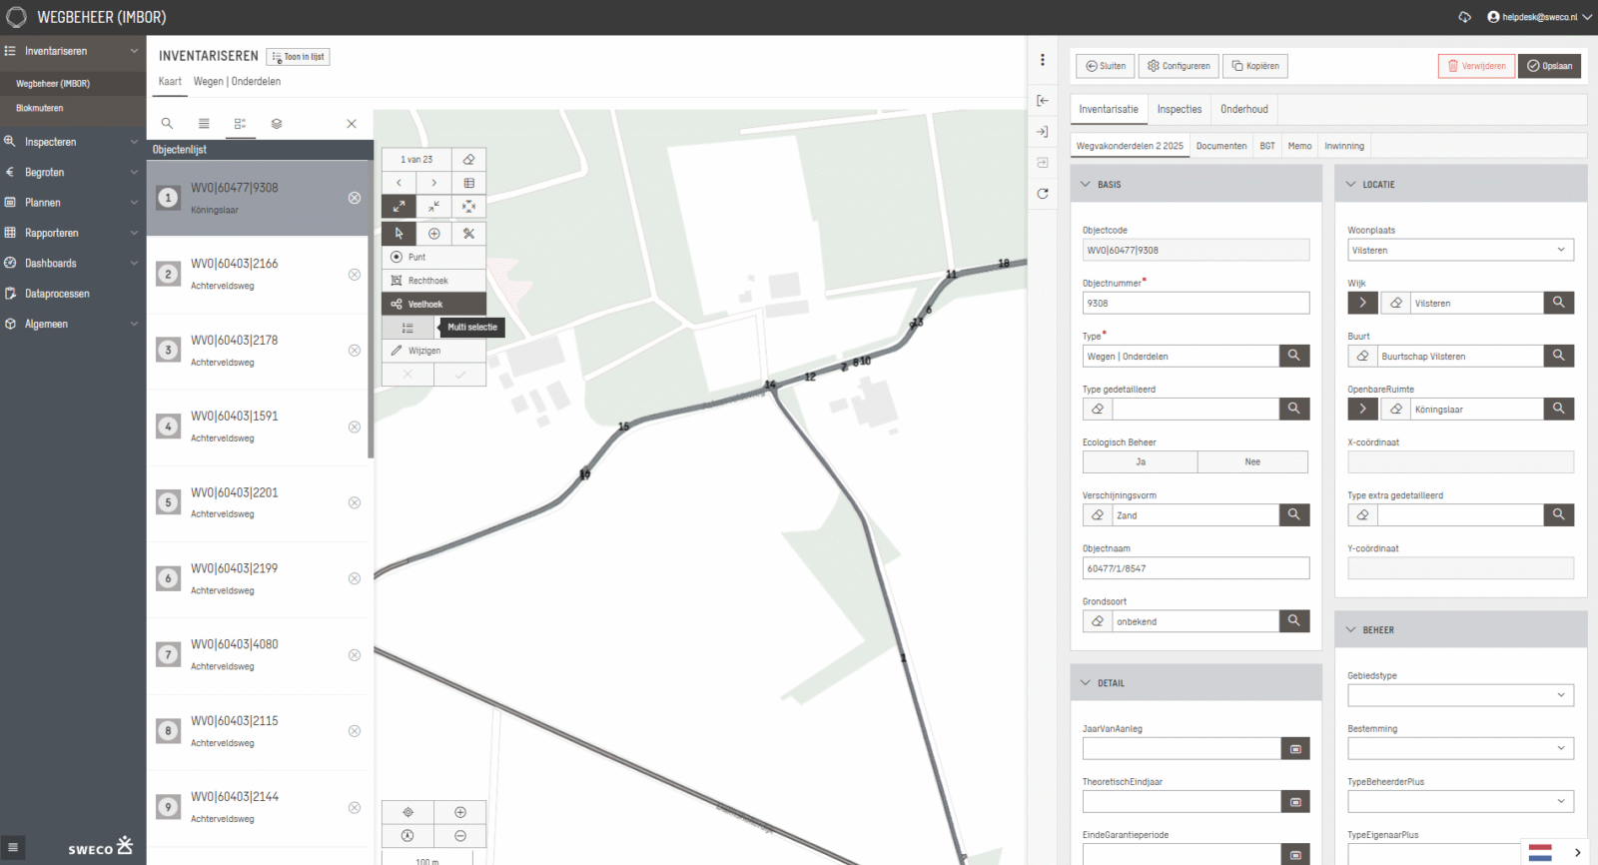Click the expand arrows zoom-to-object icon
The image size is (1598, 865).
point(399,207)
